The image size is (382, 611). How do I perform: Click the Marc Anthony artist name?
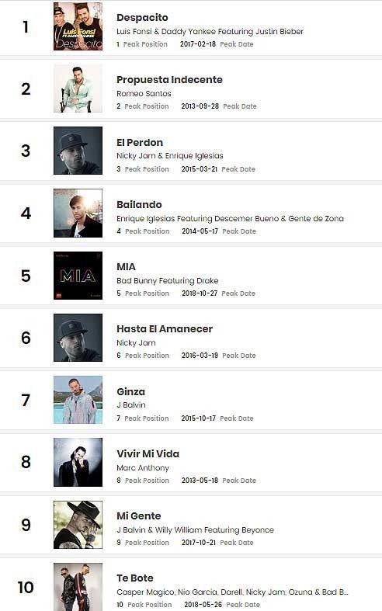(143, 467)
